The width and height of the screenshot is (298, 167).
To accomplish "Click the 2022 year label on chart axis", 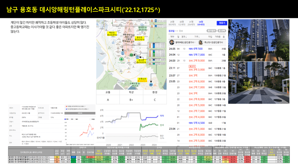I will [x=131, y=145].
